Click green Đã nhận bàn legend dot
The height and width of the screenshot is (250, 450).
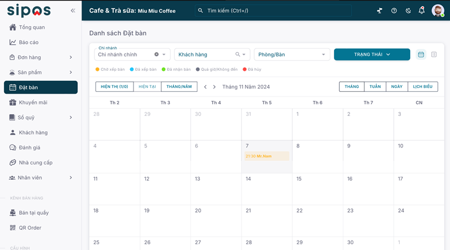tap(163, 70)
